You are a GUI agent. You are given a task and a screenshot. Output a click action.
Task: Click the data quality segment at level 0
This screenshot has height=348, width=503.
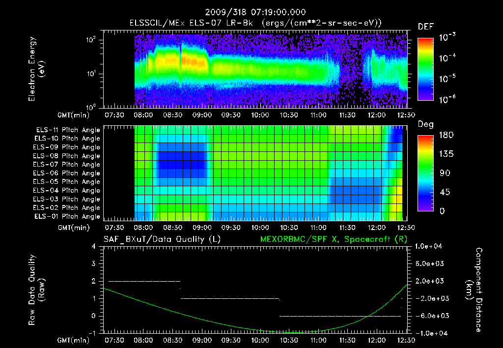click(x=340, y=316)
